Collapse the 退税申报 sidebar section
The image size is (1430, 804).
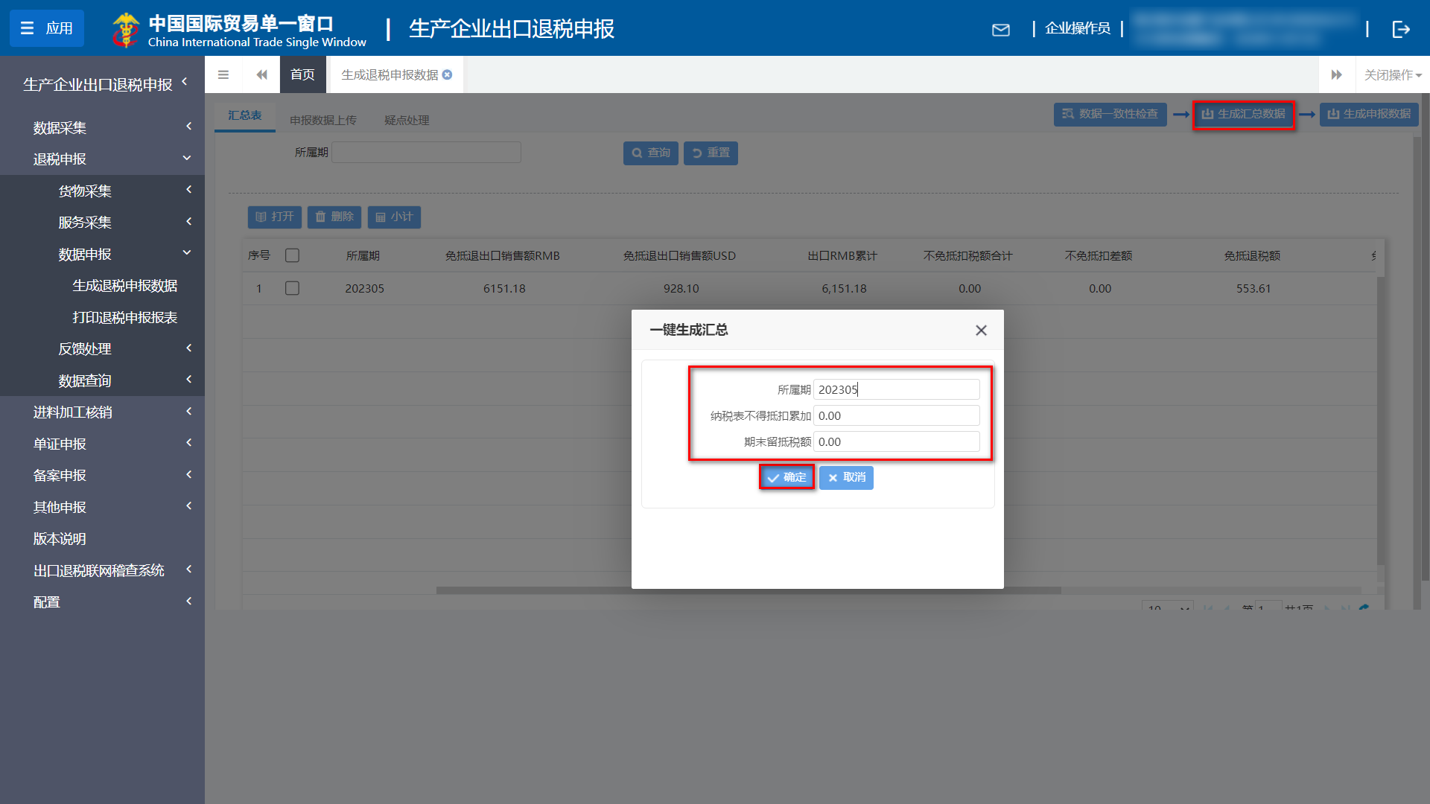click(102, 159)
